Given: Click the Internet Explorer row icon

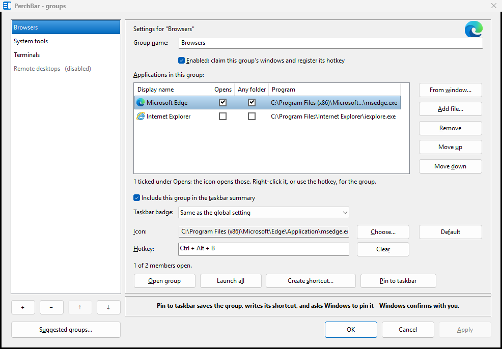Looking at the screenshot, I should coord(141,117).
